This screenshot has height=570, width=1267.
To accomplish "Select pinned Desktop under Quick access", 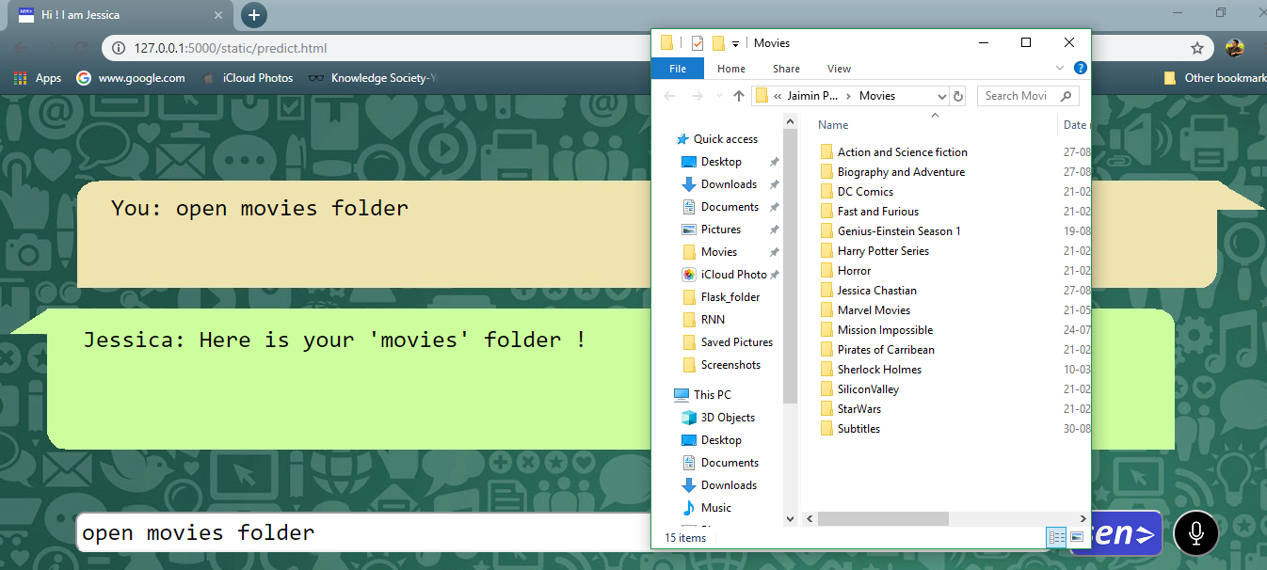I will coord(721,162).
